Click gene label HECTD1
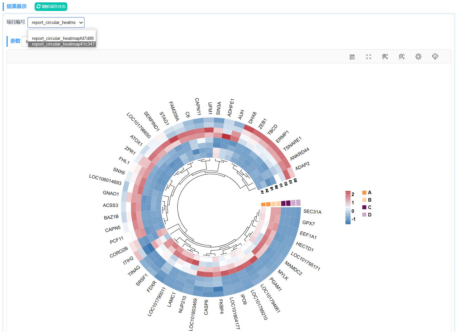 coord(305,247)
